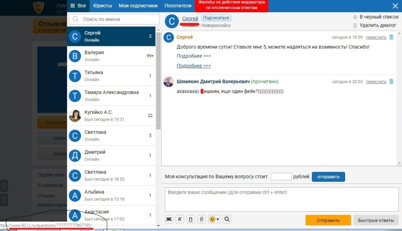Delete Сергей's message with trash icon

[391, 37]
